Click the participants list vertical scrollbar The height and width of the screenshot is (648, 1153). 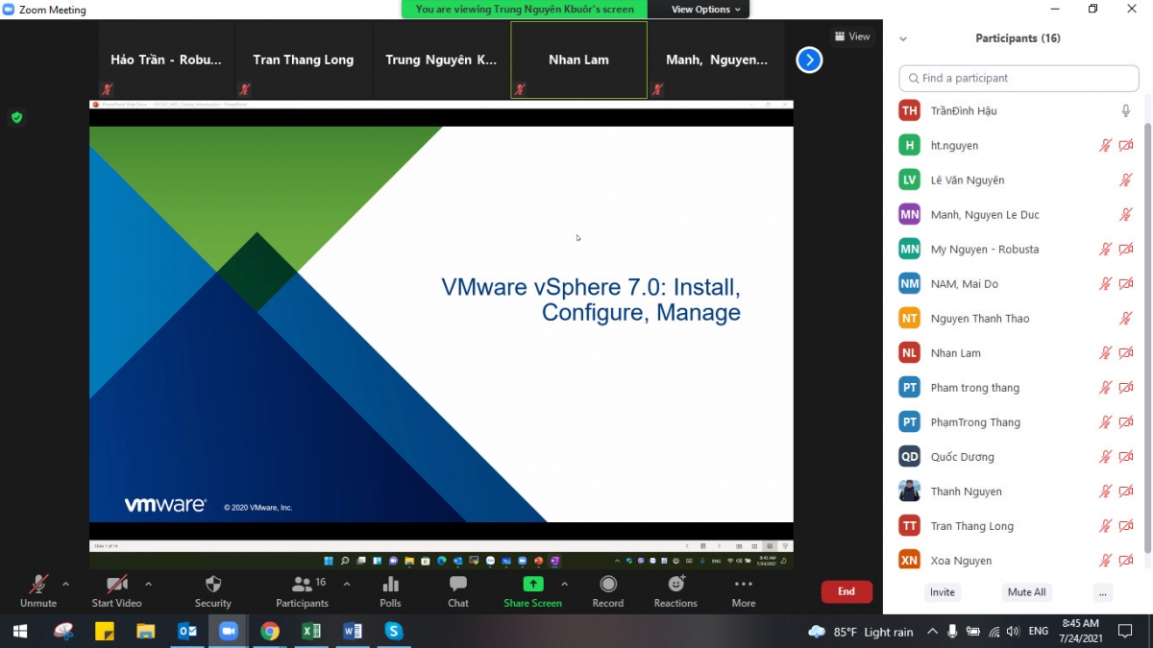tap(1147, 338)
